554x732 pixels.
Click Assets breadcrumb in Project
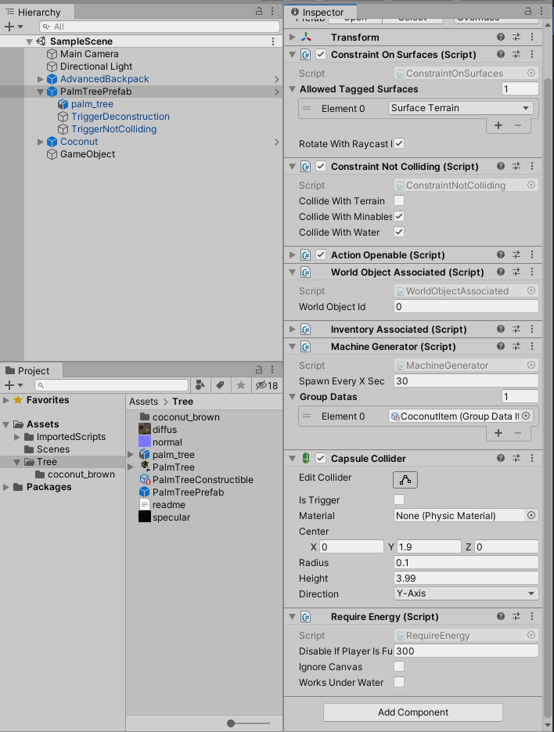tap(143, 402)
